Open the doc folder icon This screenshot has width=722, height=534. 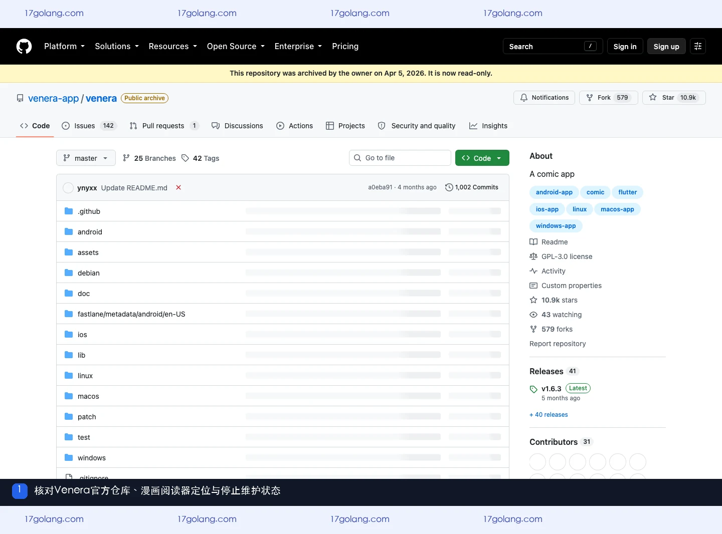coord(69,294)
